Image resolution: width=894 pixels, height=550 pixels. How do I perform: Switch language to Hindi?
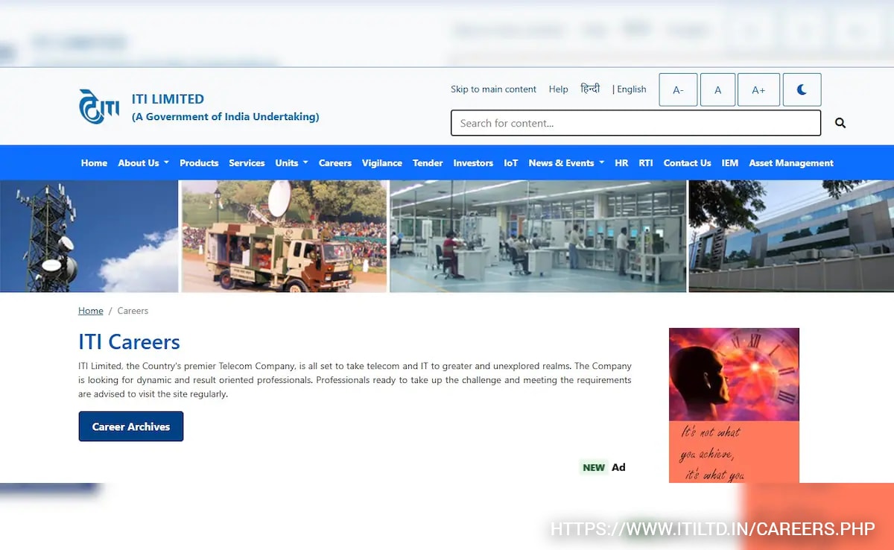[590, 89]
